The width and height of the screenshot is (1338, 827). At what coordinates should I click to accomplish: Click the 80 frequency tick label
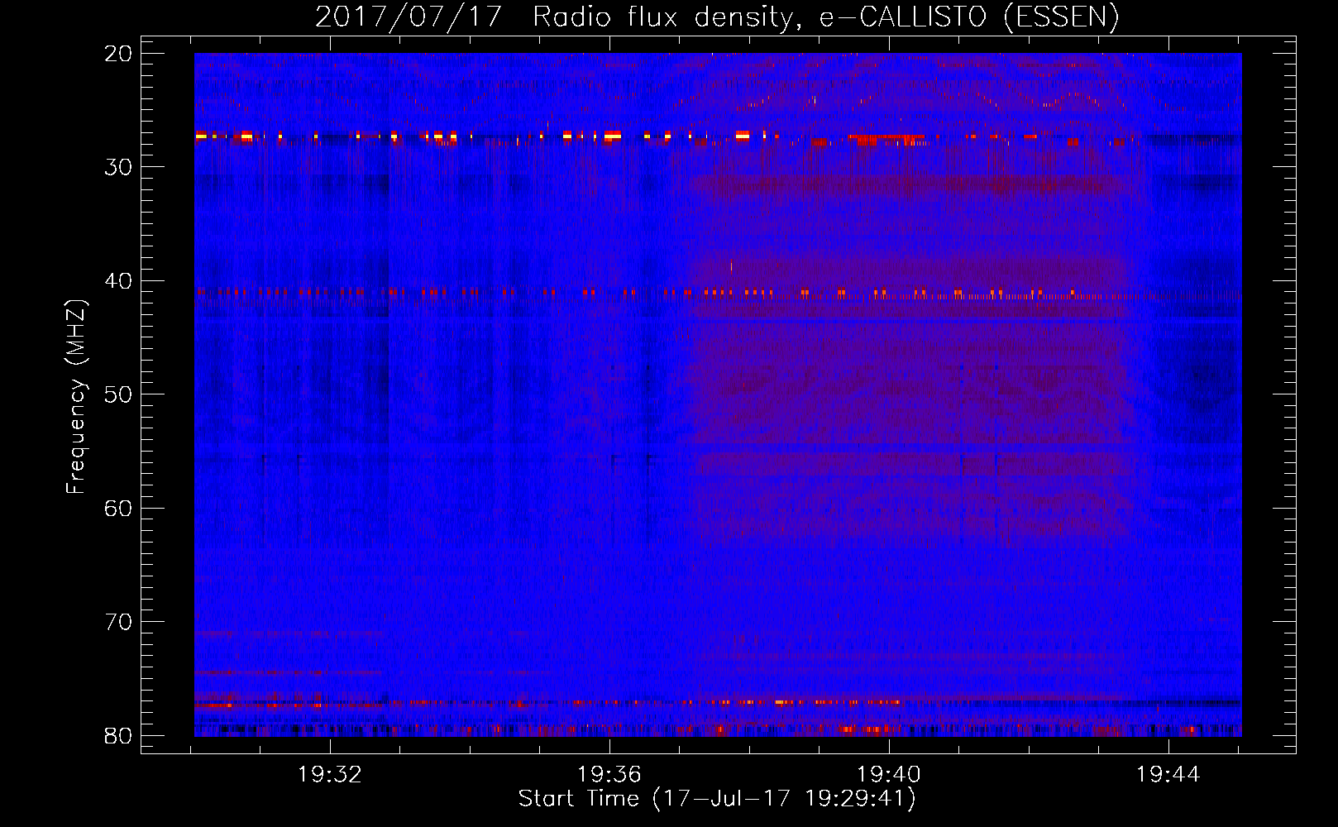[x=118, y=735]
